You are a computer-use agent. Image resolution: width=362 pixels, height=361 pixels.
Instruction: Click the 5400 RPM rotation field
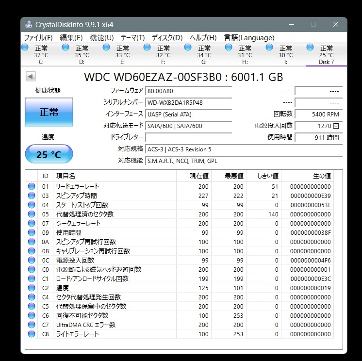pyautogui.click(x=319, y=114)
